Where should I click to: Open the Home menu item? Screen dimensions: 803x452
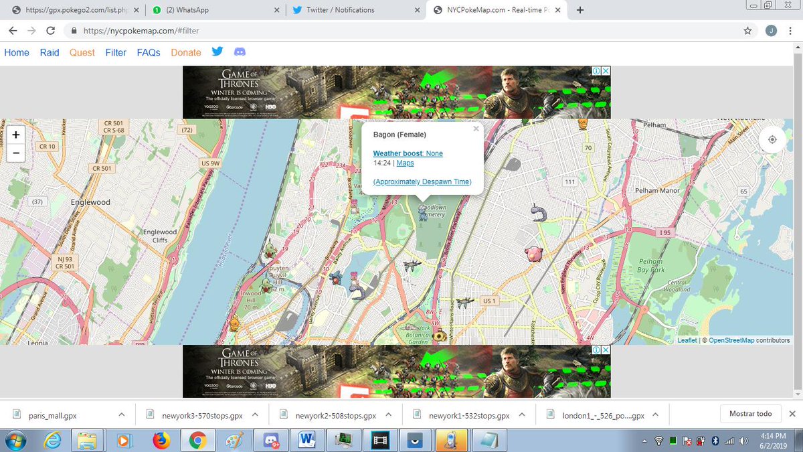pyautogui.click(x=17, y=52)
